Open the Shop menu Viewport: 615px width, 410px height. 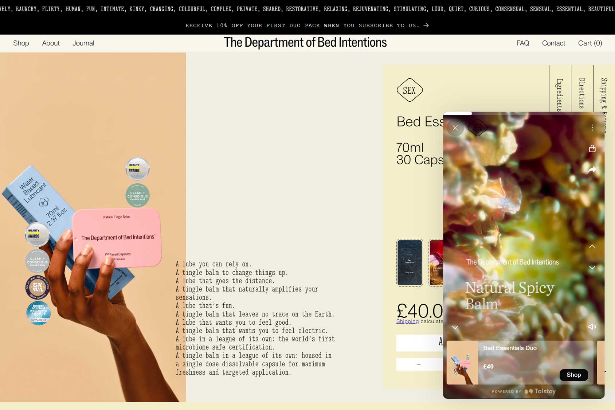coord(21,43)
